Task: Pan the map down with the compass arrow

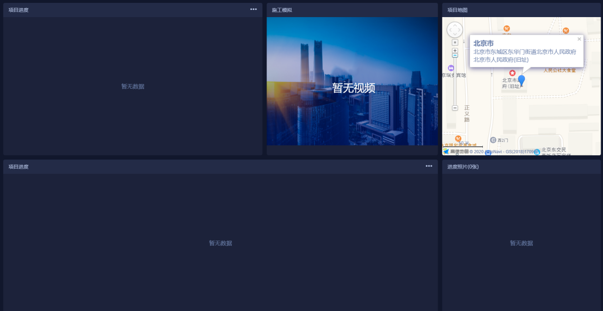Action: (x=455, y=35)
